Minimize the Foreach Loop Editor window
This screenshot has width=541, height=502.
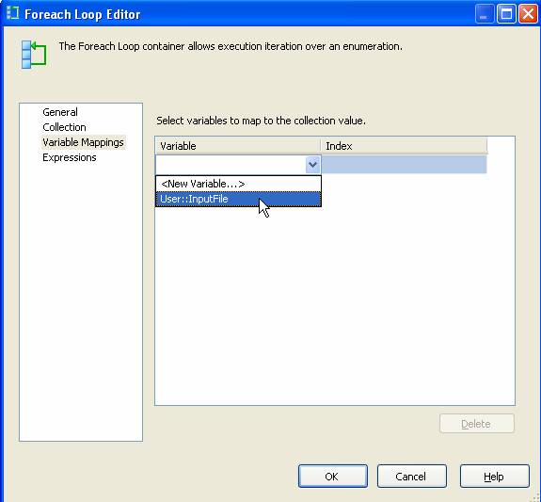(x=485, y=14)
